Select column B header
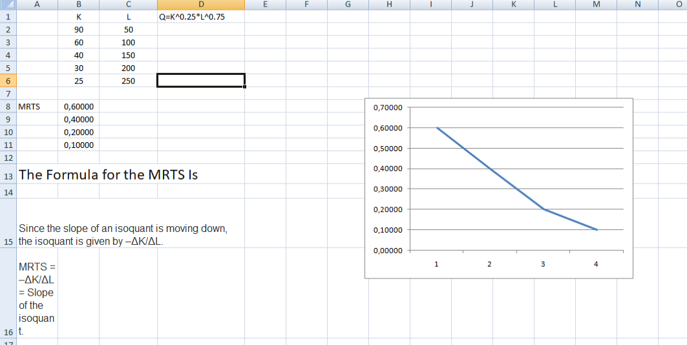The height and width of the screenshot is (345, 687). click(x=78, y=5)
